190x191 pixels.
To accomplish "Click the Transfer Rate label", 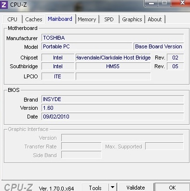I will click(41, 147).
